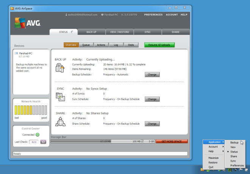This screenshot has width=250, height=174.
Task: Expand the Application submenu in tray menu
Action: pyautogui.click(x=214, y=142)
